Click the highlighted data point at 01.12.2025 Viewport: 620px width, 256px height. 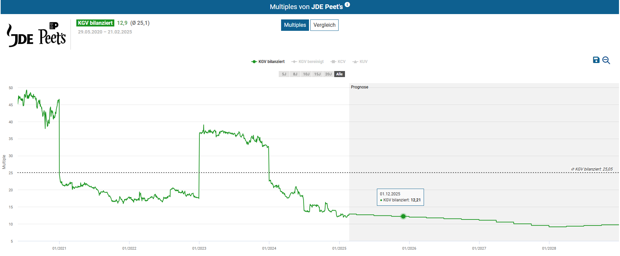[403, 216]
